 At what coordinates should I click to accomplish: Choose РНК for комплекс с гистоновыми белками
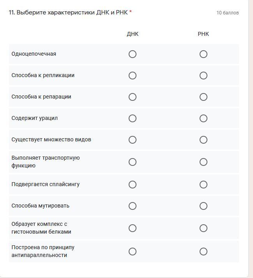tap(203, 228)
